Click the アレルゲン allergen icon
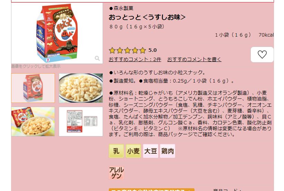 [116, 173]
